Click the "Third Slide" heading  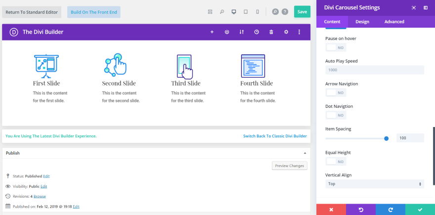(185, 83)
